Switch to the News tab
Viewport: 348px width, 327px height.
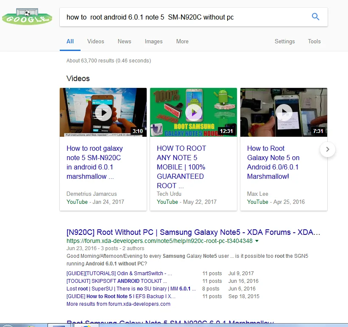pyautogui.click(x=124, y=41)
